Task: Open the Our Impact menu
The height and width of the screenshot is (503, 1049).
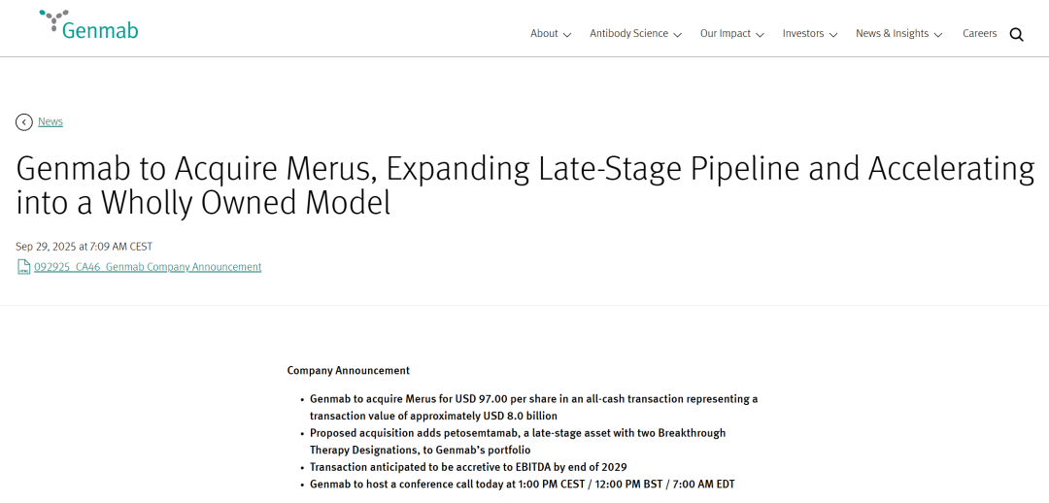Action: click(726, 34)
